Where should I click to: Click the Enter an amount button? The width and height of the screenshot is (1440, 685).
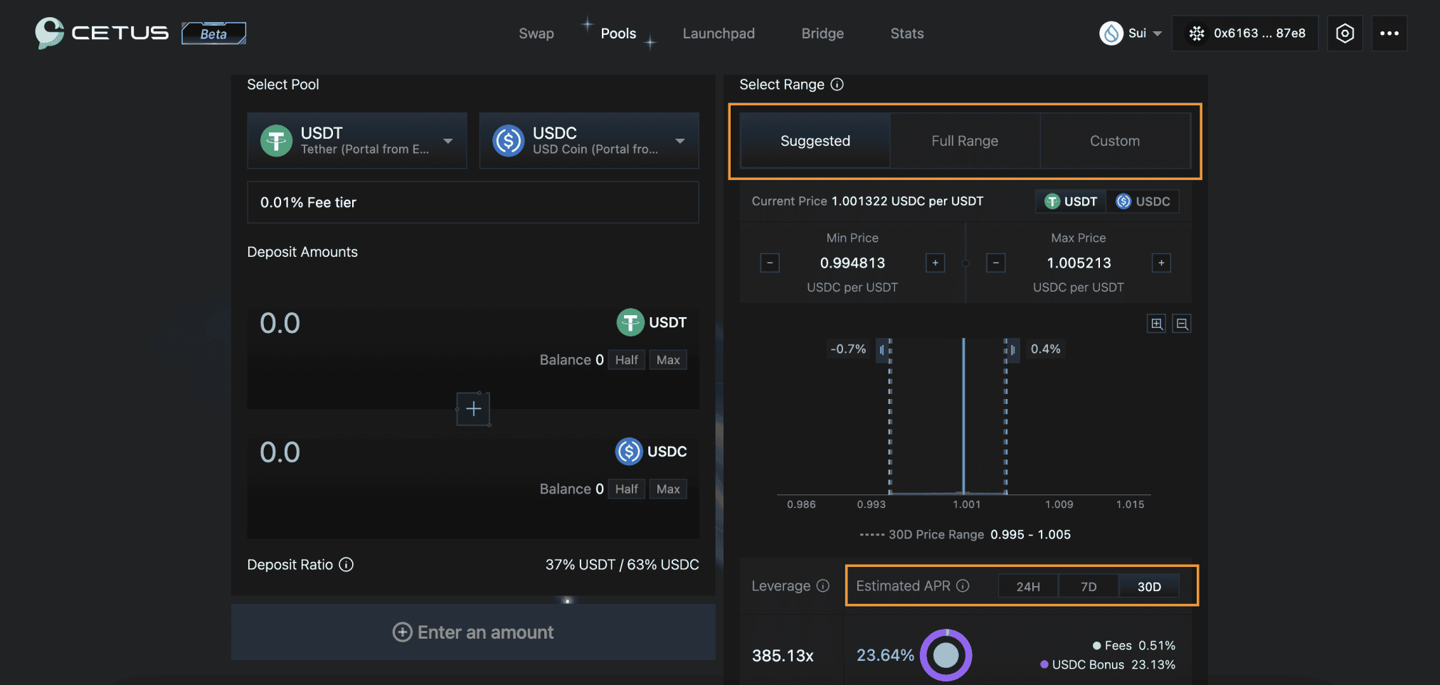coord(473,632)
